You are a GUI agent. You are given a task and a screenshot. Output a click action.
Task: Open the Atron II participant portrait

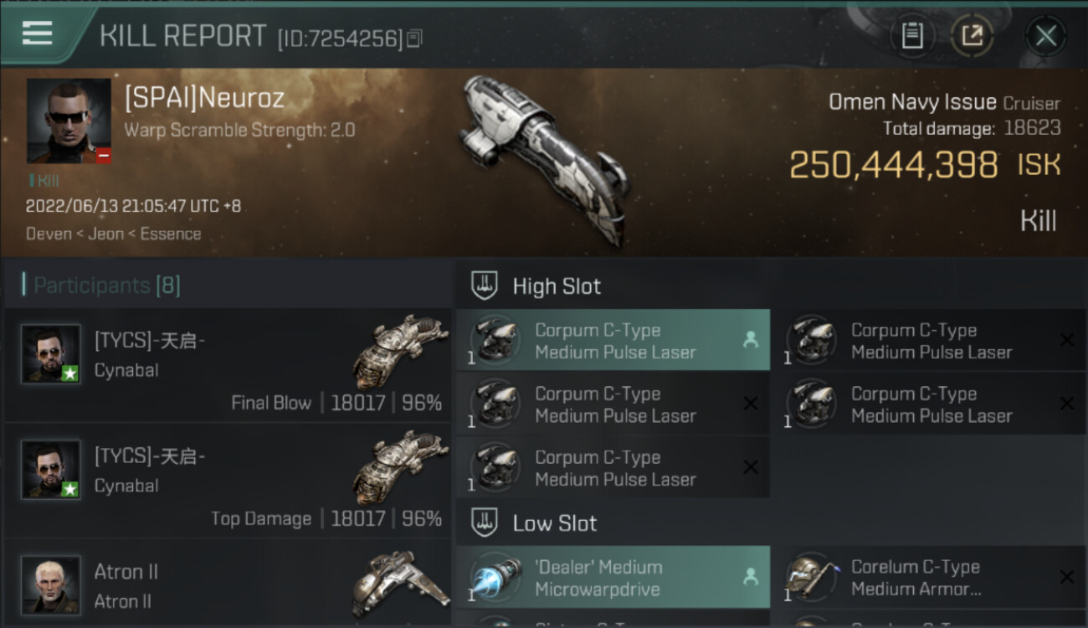tap(51, 584)
